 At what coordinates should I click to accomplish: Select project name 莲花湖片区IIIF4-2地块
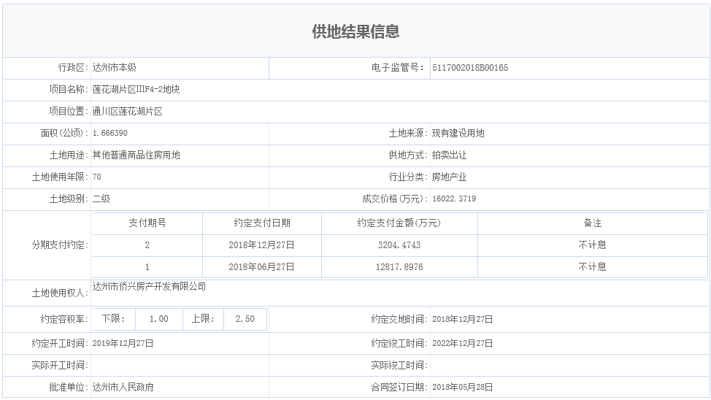136,89
